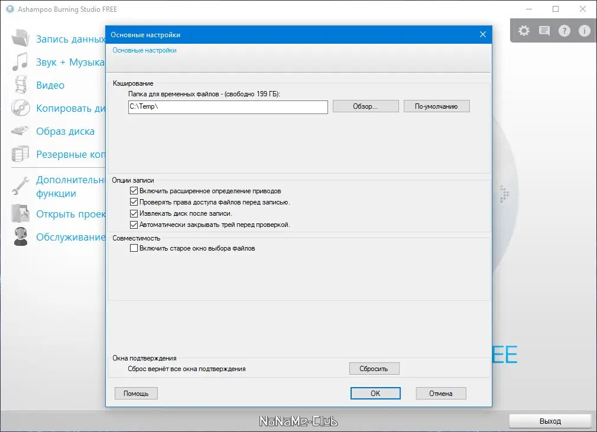Screen dimensions: 597x432
Task: Click the question mark help icon
Action: click(x=564, y=31)
